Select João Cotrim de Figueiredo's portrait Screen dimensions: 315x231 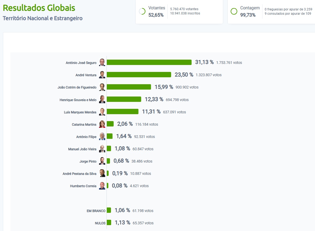pyautogui.click(x=102, y=87)
